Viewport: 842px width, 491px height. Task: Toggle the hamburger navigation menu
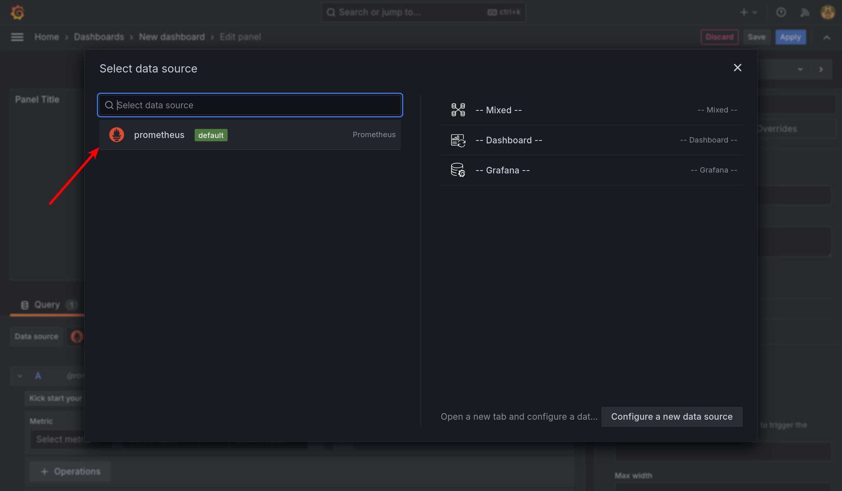point(17,37)
